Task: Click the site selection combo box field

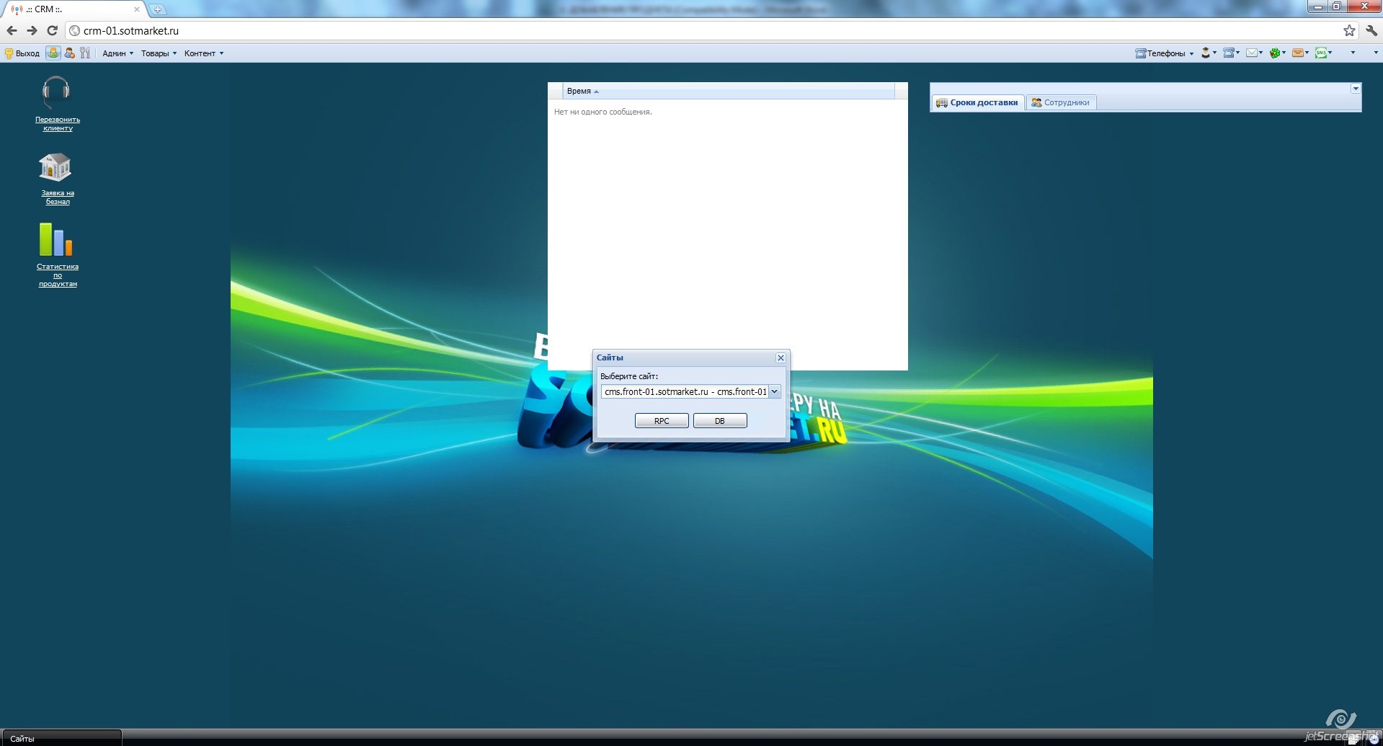Action: point(685,391)
